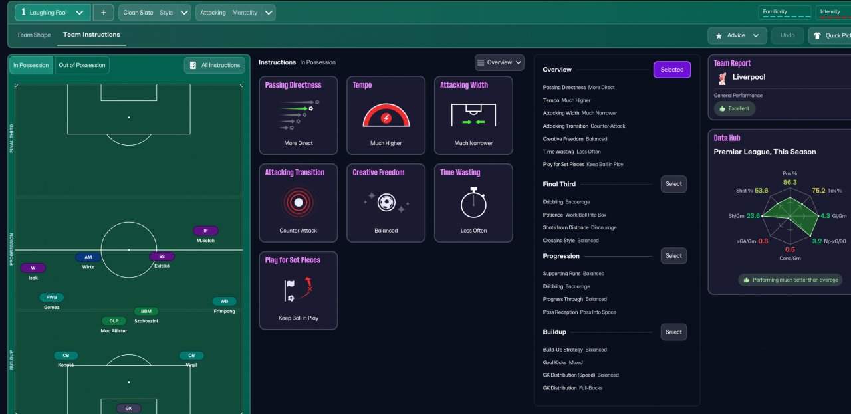The image size is (851, 414).
Task: Select the IF role badge for M.Salah
Action: [x=205, y=231]
